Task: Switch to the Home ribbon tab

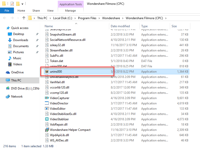Action: [21, 11]
